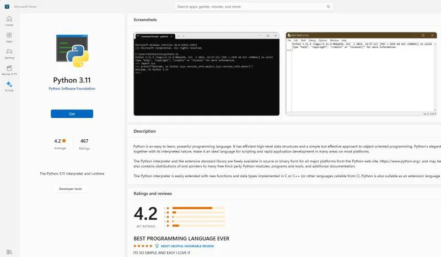441x257 pixels.
Task: Open the Apps section in sidebar
Action: tap(9, 37)
